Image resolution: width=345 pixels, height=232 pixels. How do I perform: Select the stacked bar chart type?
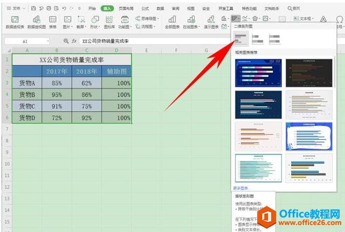[x=258, y=39]
